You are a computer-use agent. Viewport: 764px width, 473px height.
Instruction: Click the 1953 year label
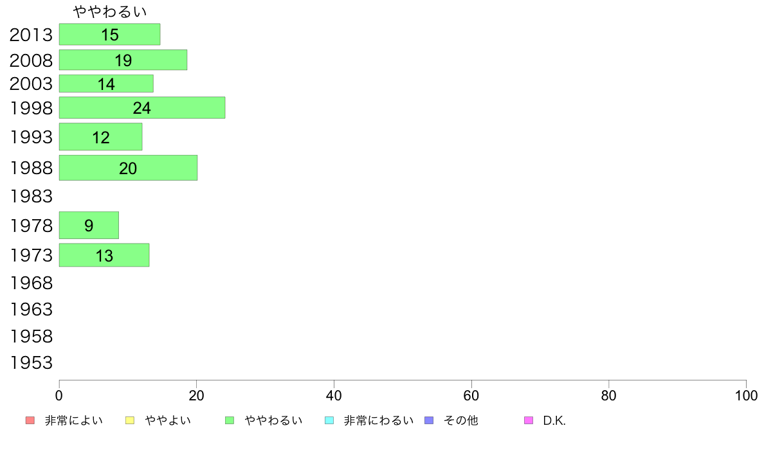31,363
